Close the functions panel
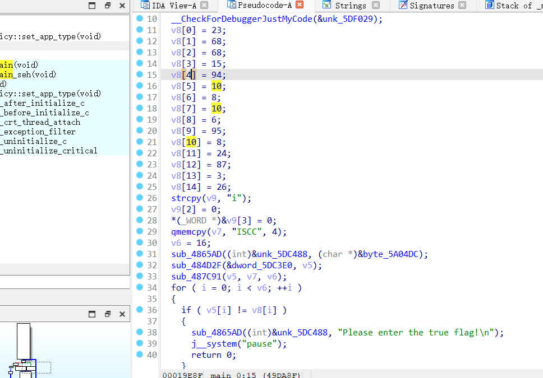The height and width of the screenshot is (378, 543). point(122,6)
